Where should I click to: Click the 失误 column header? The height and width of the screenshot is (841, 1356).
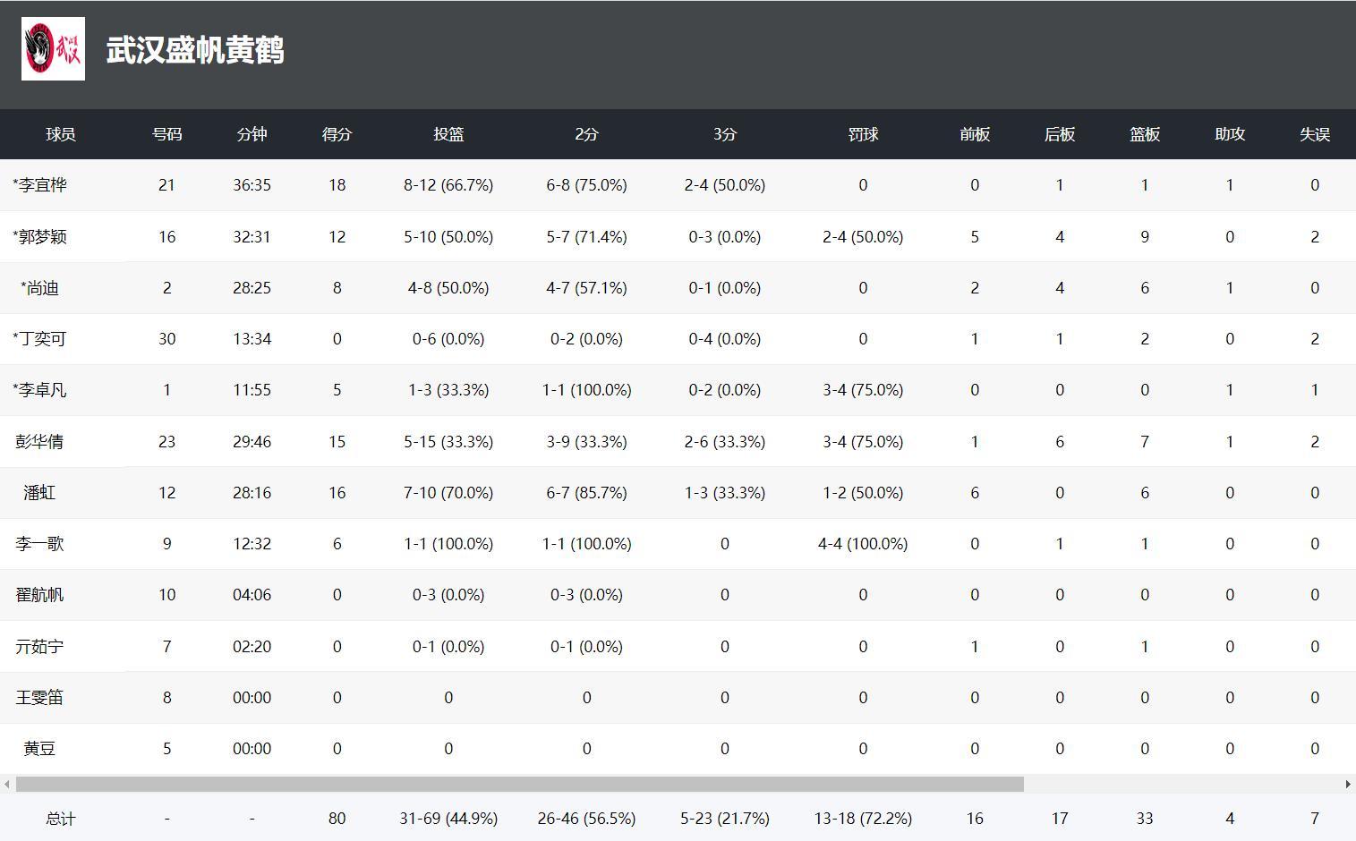pos(1314,134)
